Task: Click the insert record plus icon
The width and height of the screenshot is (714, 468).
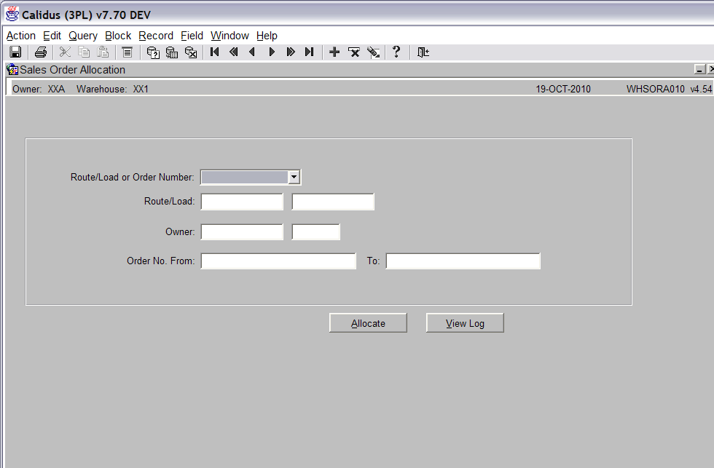Action: pyautogui.click(x=334, y=52)
